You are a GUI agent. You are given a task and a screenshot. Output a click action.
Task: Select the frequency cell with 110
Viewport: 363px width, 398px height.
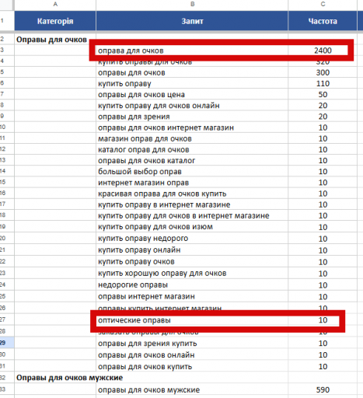(323, 83)
